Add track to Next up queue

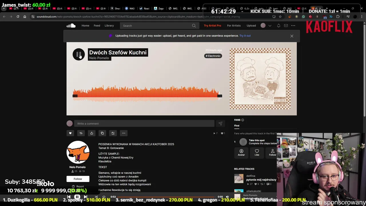[x=113, y=133]
